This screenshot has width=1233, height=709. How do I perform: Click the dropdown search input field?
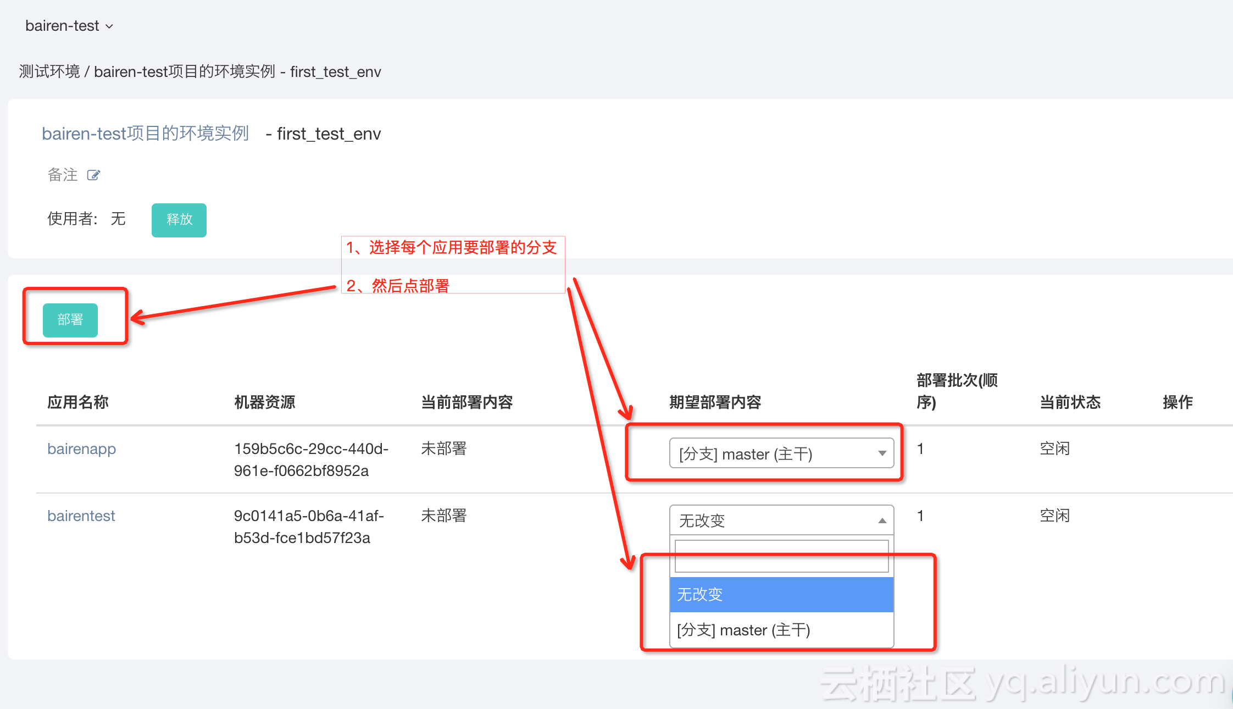[x=781, y=556]
